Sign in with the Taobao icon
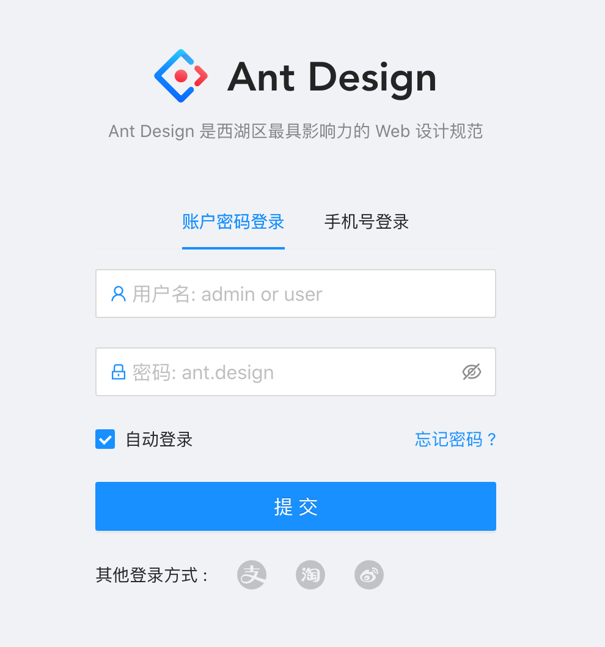Viewport: 605px width, 647px height. click(x=310, y=575)
